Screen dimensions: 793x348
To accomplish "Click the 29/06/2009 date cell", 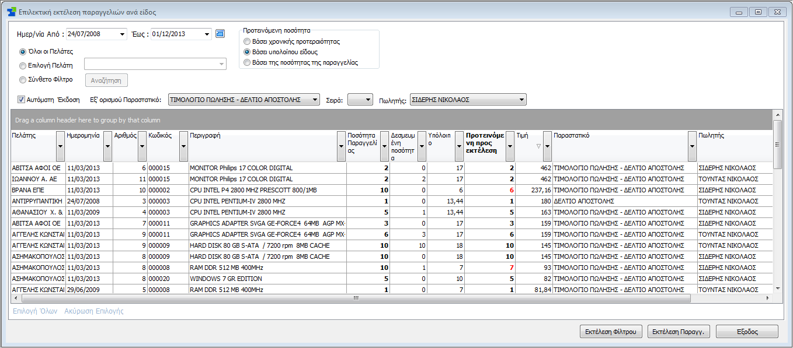I will [x=89, y=290].
